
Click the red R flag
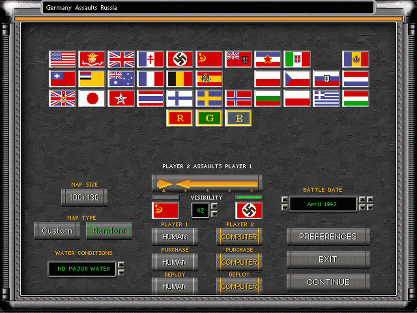tap(180, 118)
